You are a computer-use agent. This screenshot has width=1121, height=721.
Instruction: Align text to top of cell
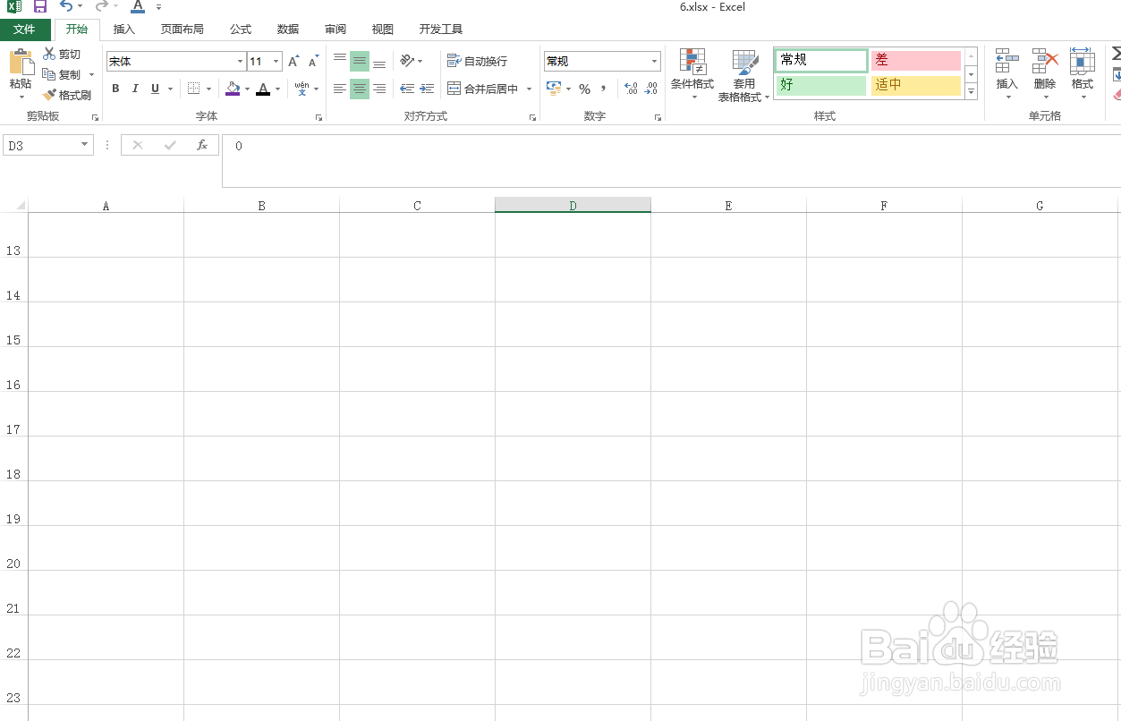[x=340, y=61]
